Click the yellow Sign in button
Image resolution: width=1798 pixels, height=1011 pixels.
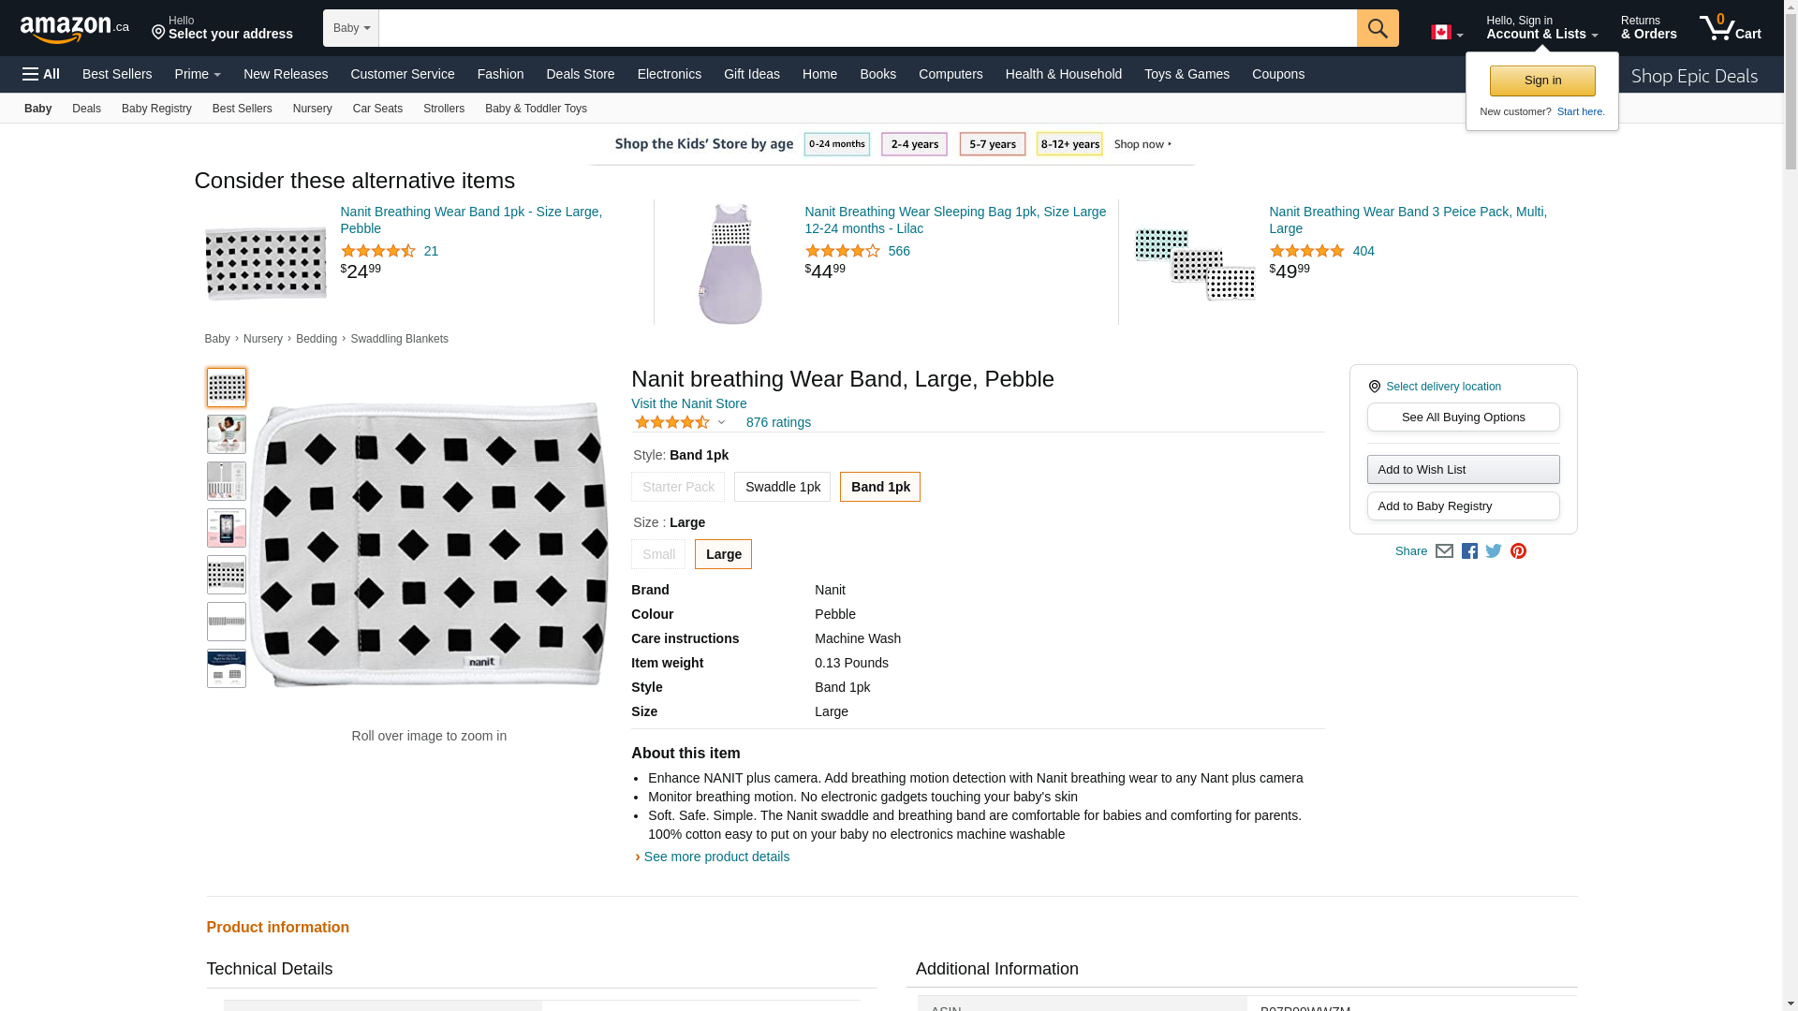tap(1542, 81)
